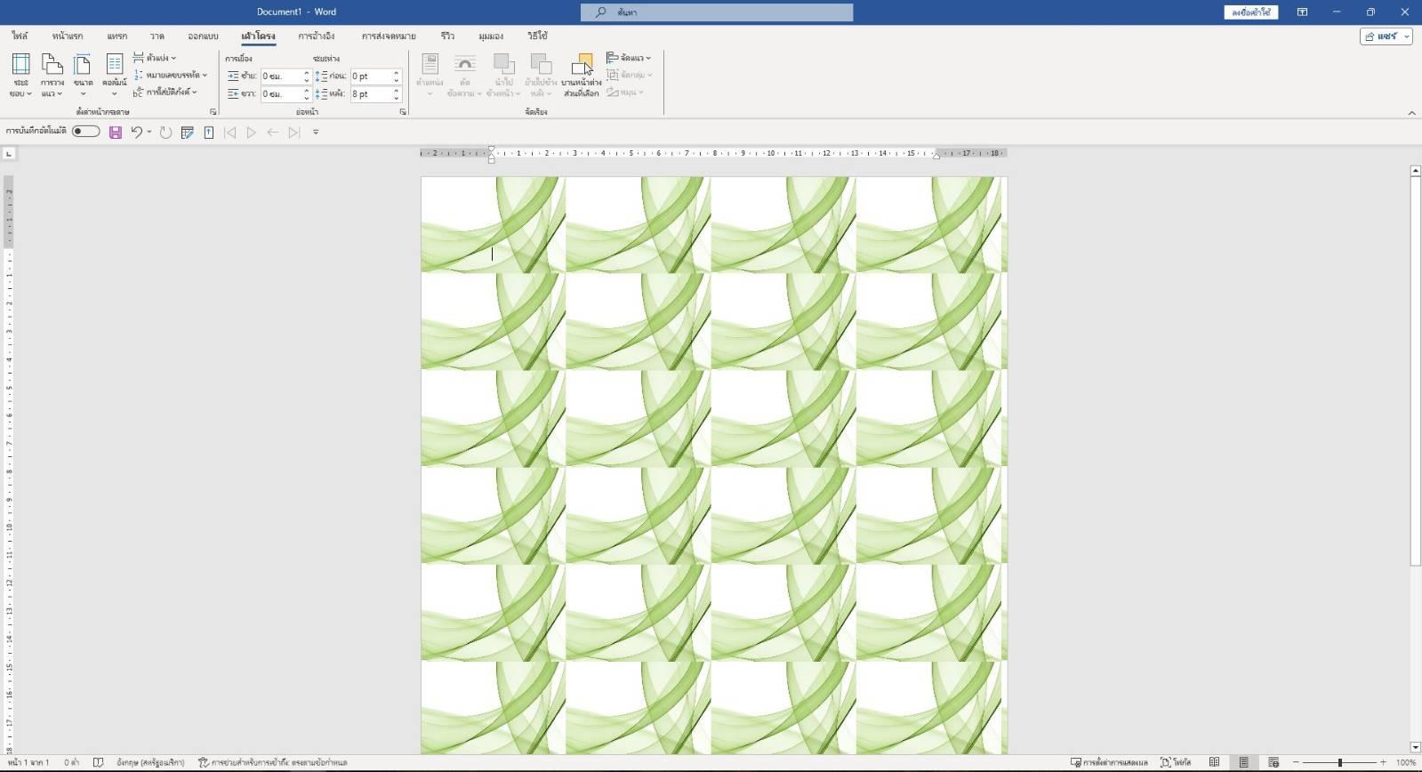This screenshot has height=772, width=1422.
Task: Click the zoom slider in status bar
Action: coord(1339,762)
